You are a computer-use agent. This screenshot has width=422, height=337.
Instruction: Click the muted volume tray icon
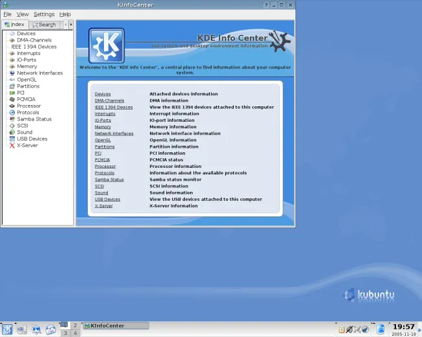tap(349, 329)
